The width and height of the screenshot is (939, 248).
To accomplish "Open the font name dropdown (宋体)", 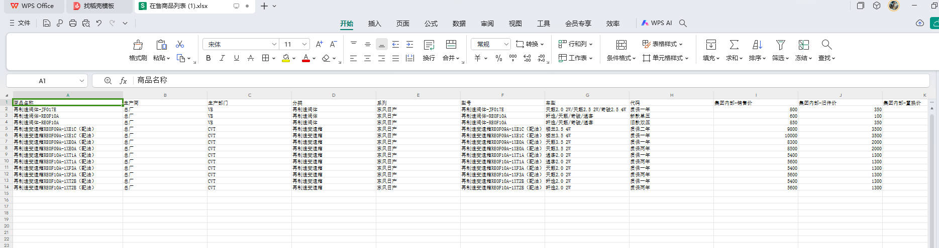I will (274, 44).
